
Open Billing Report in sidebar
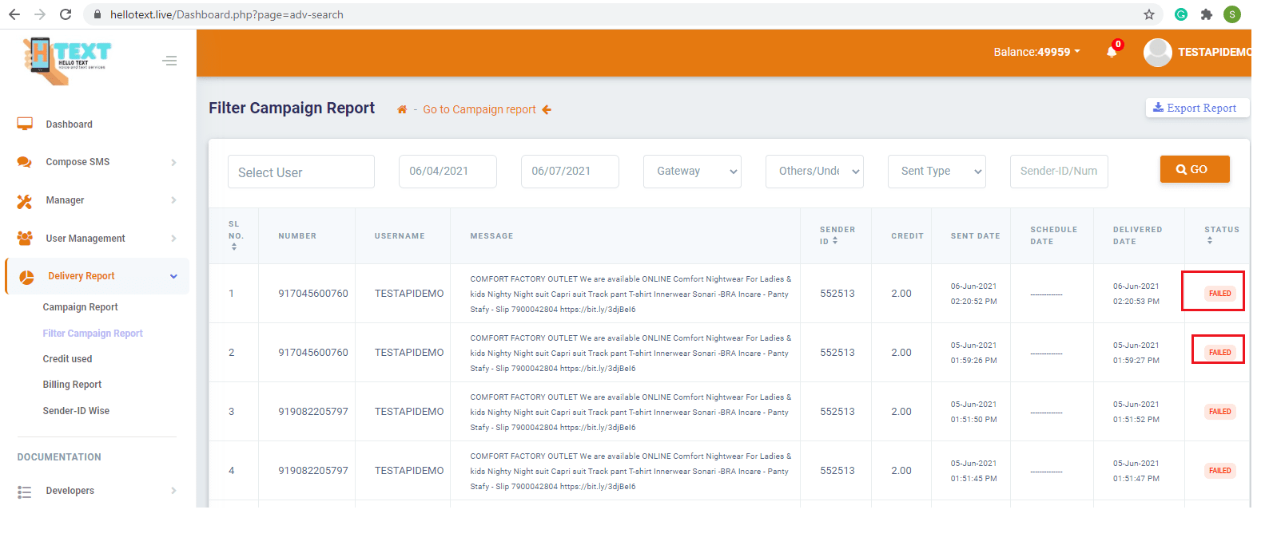pos(72,385)
